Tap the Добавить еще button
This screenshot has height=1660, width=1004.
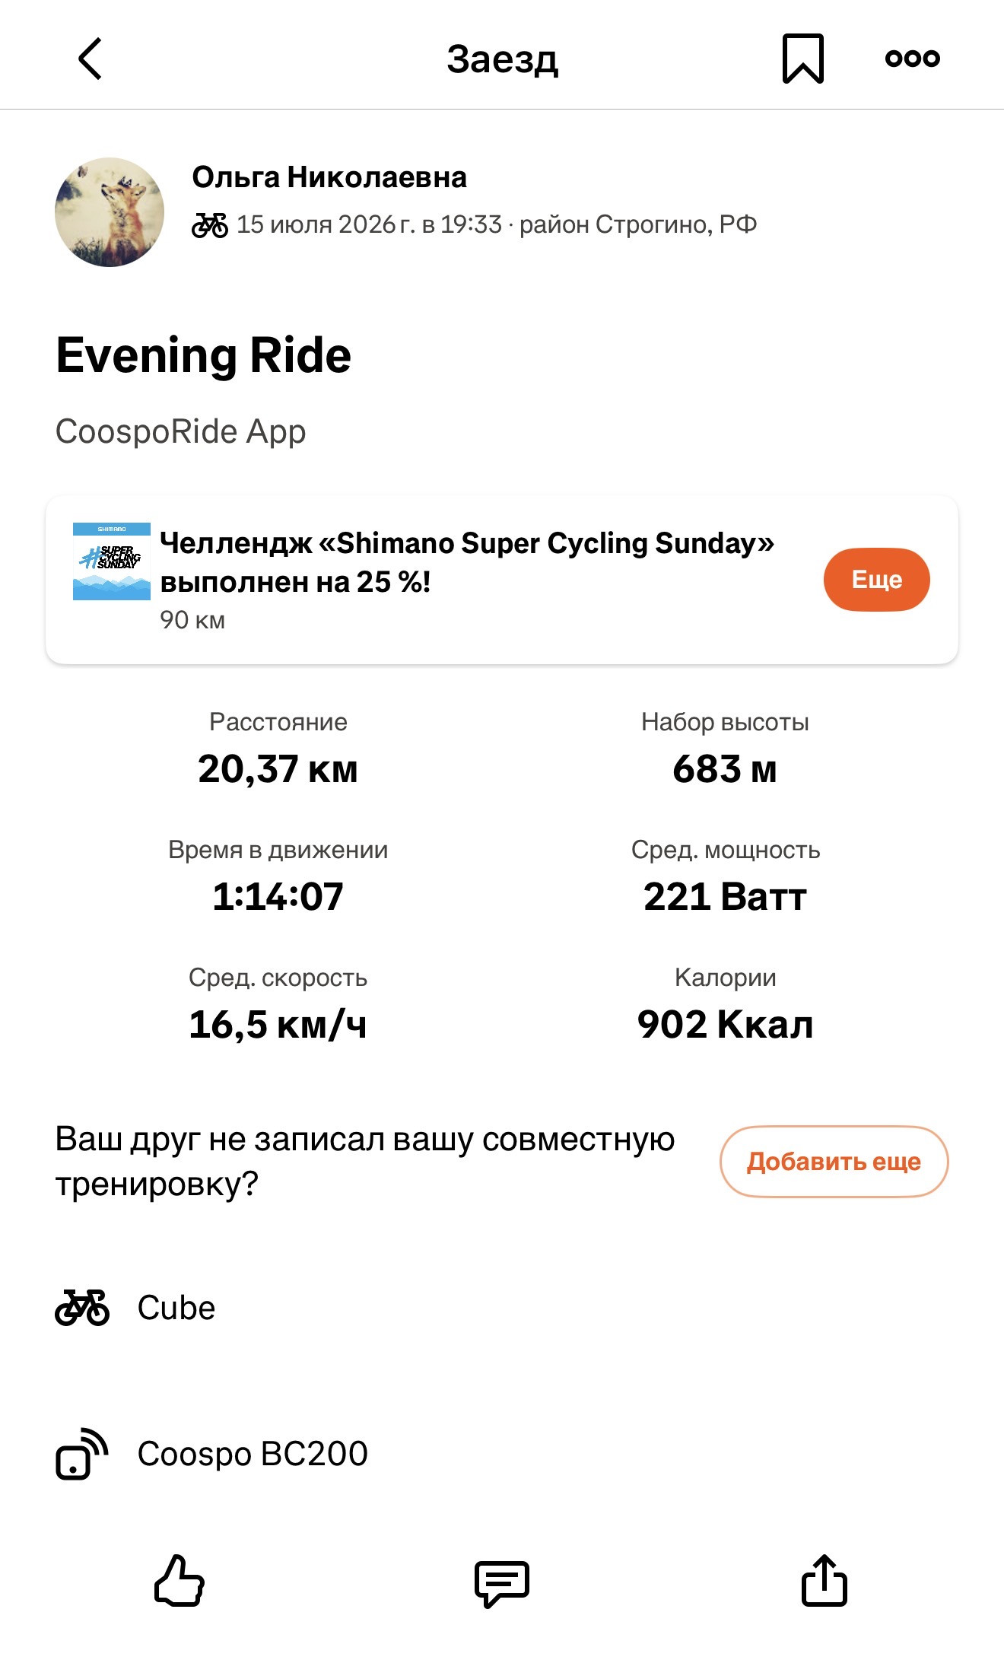click(x=834, y=1162)
